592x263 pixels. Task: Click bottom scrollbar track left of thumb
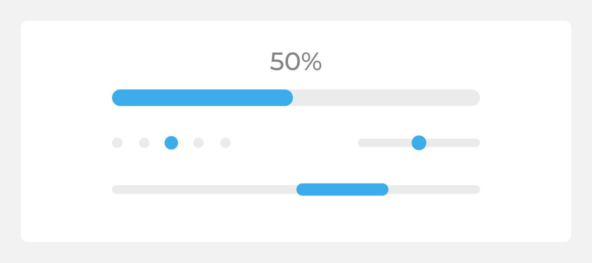pos(204,189)
